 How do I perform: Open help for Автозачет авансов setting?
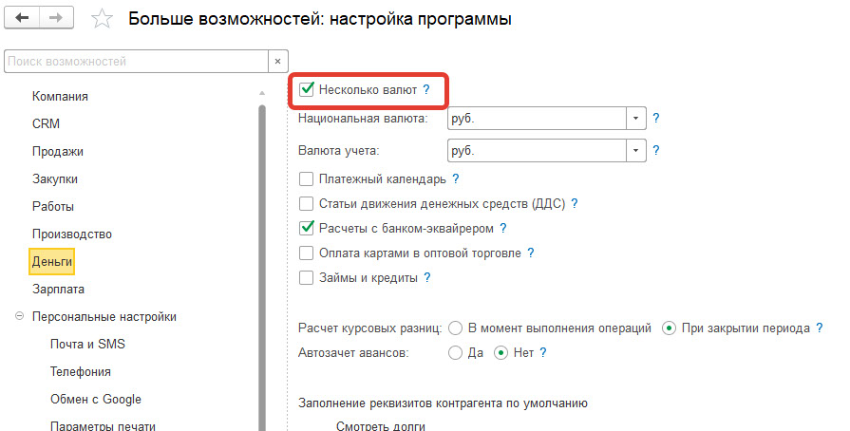coord(543,352)
